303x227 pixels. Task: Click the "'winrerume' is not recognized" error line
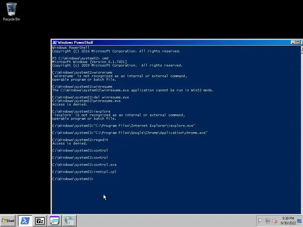click(120, 76)
